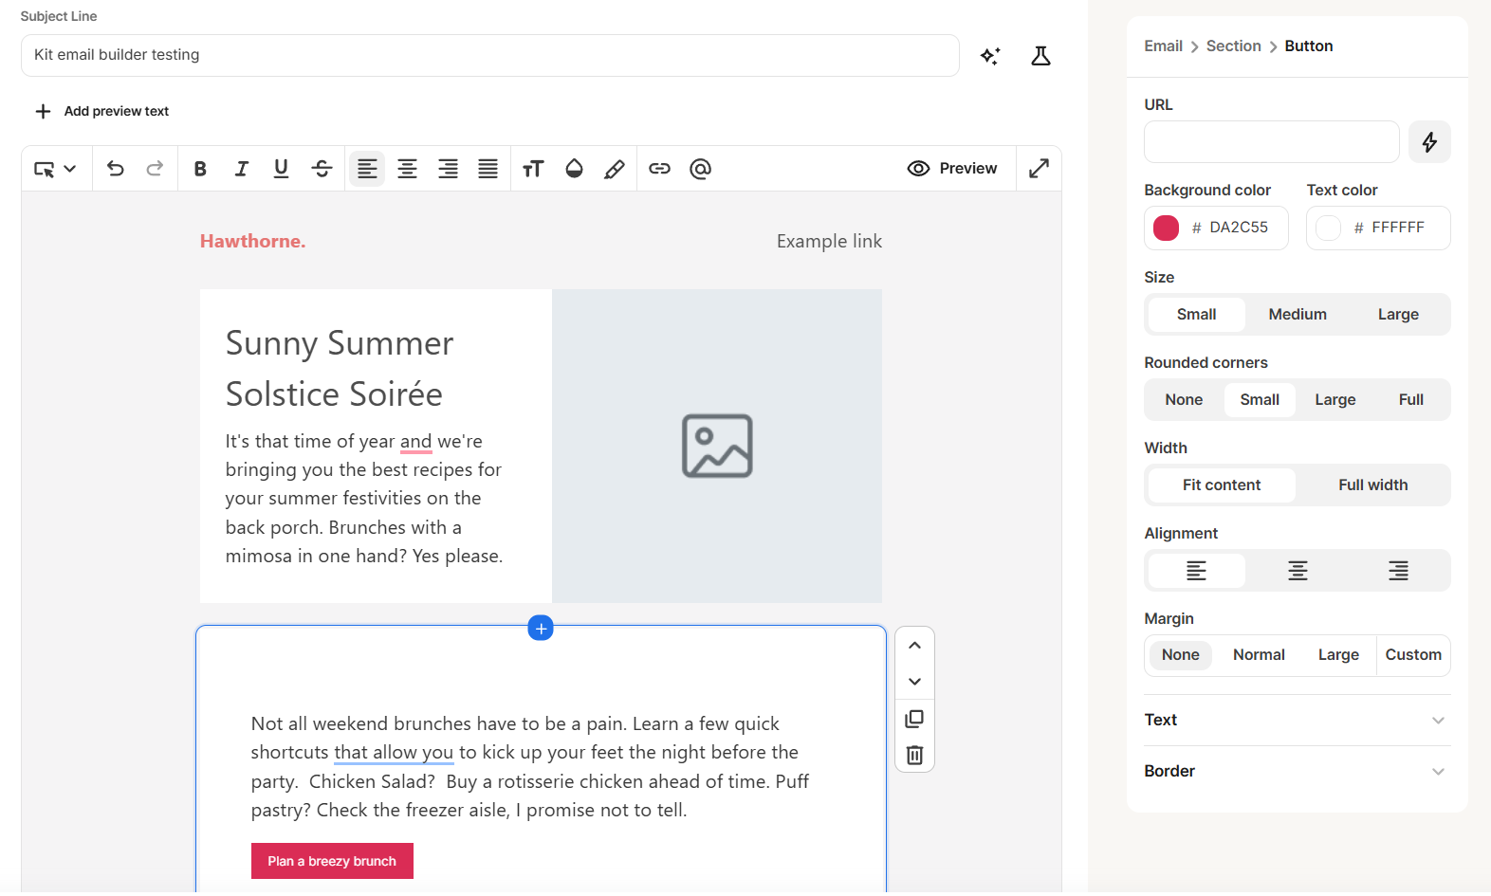Click the Subject Line input field

pos(490,55)
